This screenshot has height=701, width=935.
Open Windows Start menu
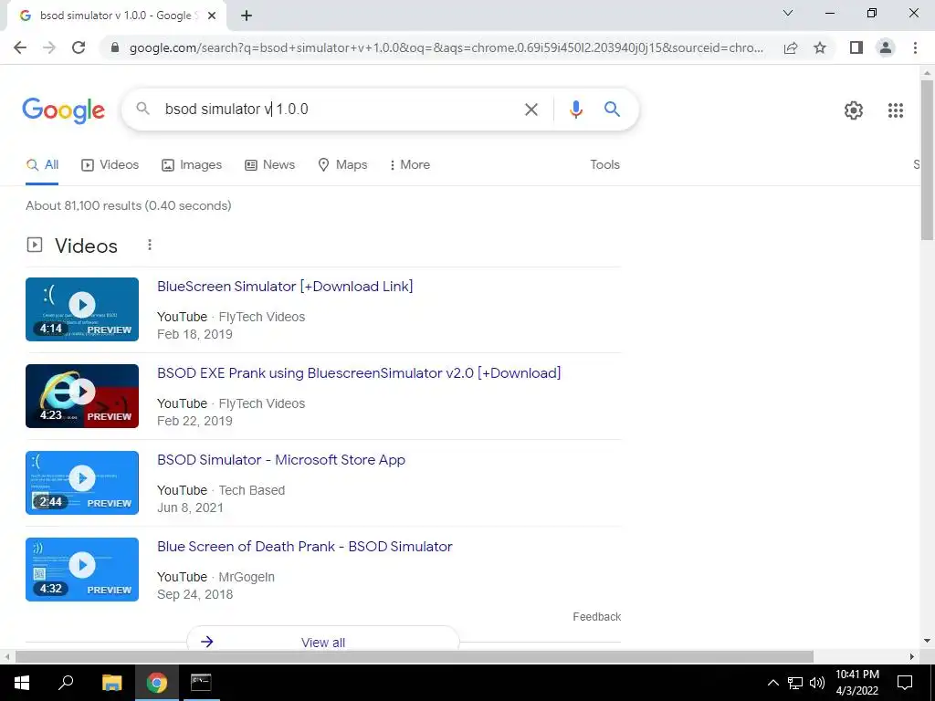(22, 683)
